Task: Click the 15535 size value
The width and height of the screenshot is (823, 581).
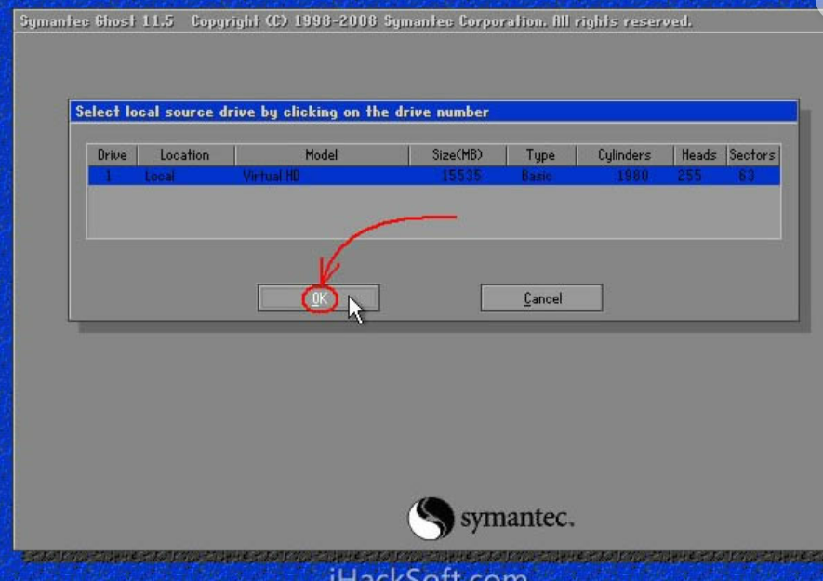Action: [460, 175]
